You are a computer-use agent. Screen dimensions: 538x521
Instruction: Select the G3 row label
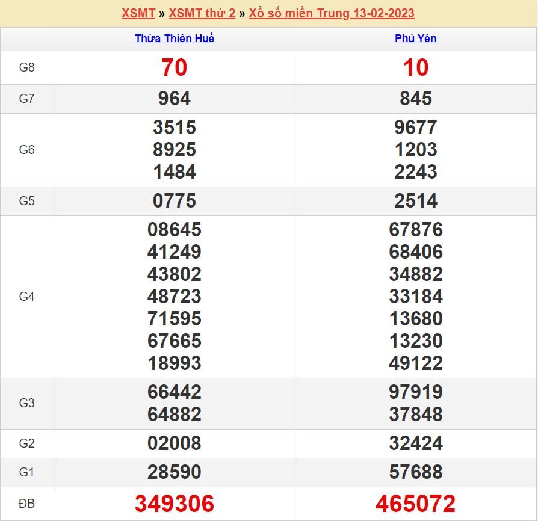[x=26, y=403]
